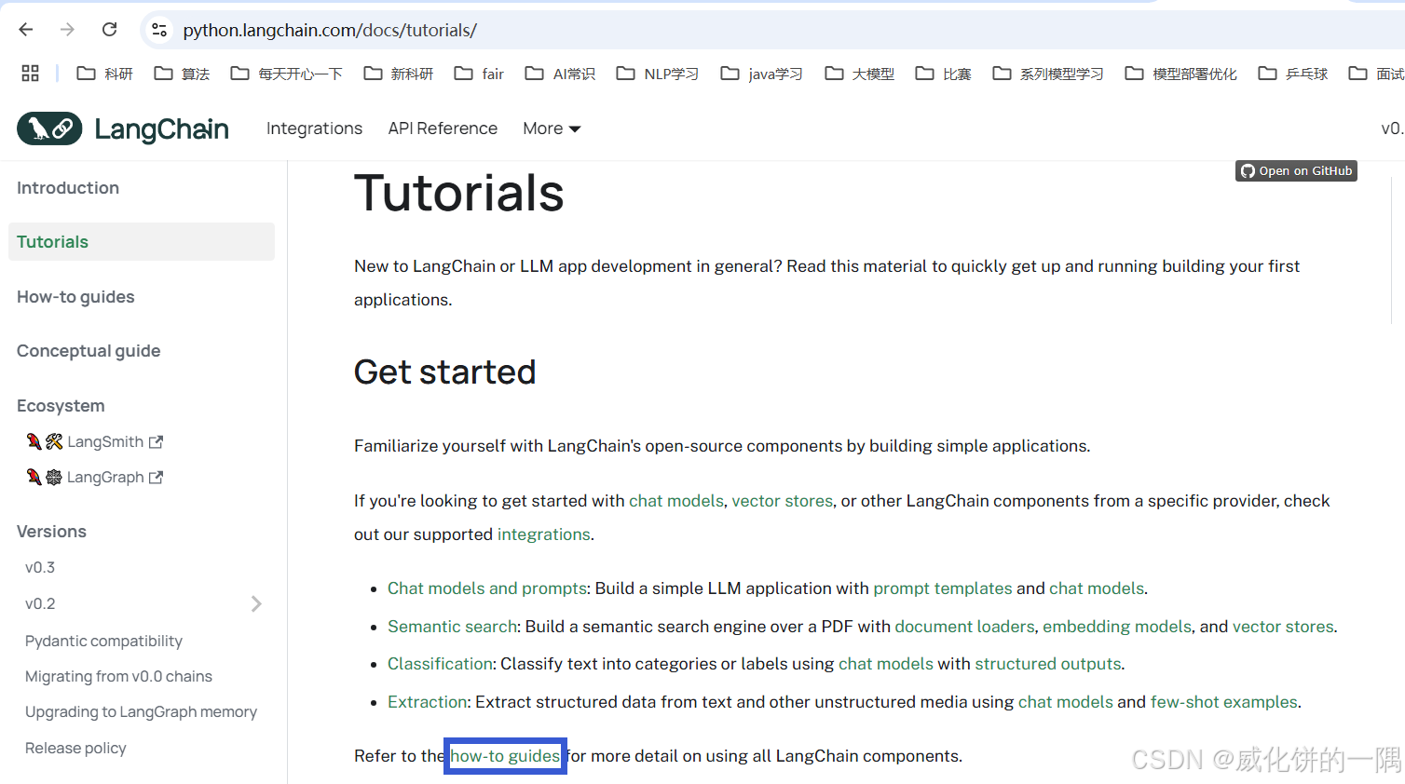The width and height of the screenshot is (1405, 784).
Task: Click the 大模型 bookmark folder icon
Action: coord(834,74)
